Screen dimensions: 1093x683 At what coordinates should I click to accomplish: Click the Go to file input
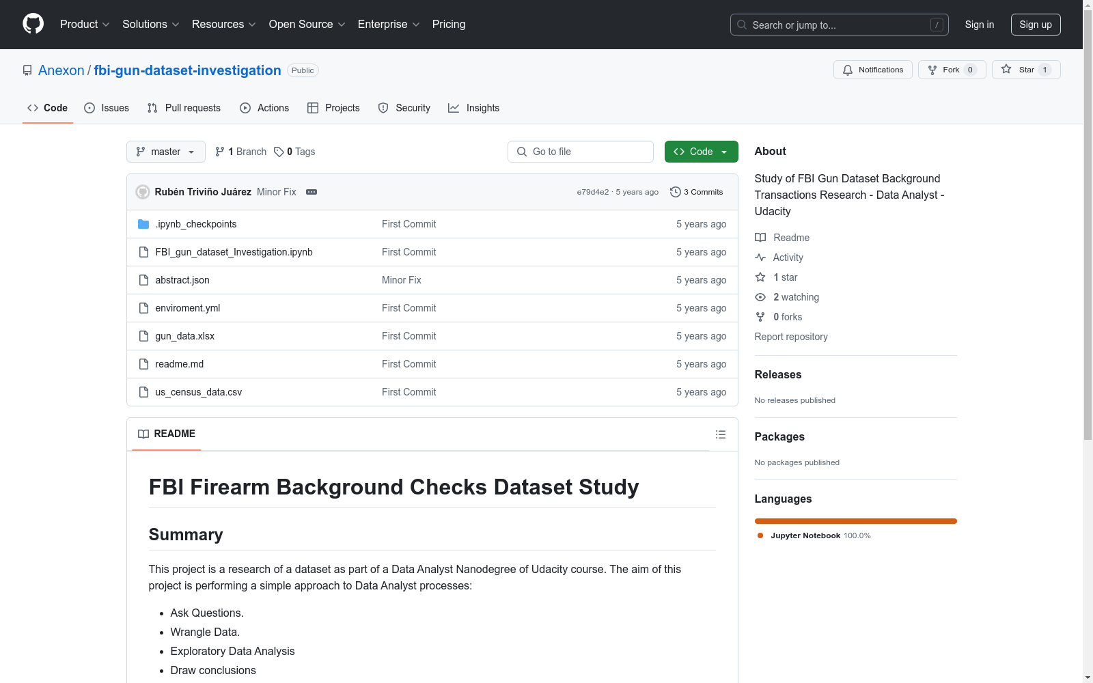[581, 152]
